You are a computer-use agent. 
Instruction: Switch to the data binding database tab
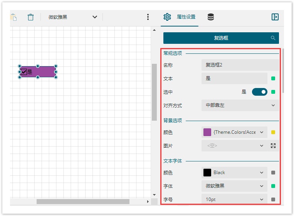[x=210, y=17]
